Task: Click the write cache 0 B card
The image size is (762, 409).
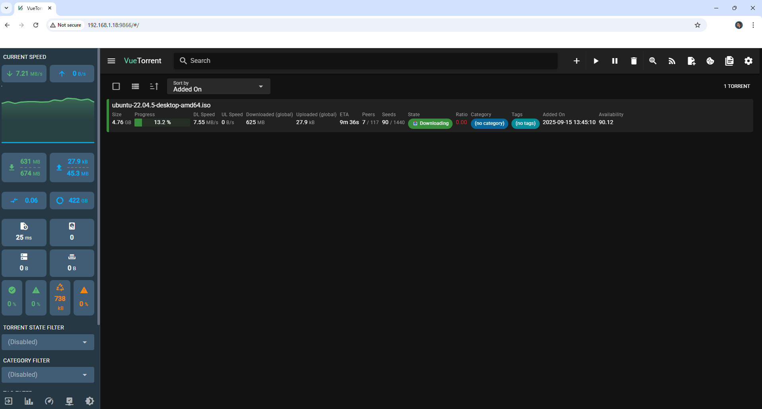Action: coord(24,263)
